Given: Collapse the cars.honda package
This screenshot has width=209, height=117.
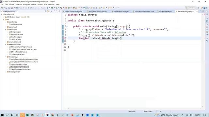Looking at the screenshot, I should (6, 22).
